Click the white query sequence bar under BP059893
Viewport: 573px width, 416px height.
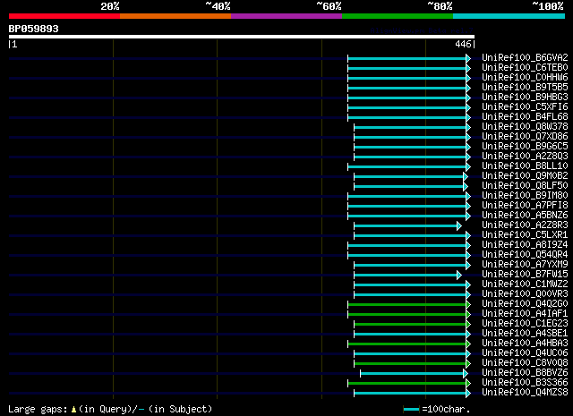(x=242, y=37)
